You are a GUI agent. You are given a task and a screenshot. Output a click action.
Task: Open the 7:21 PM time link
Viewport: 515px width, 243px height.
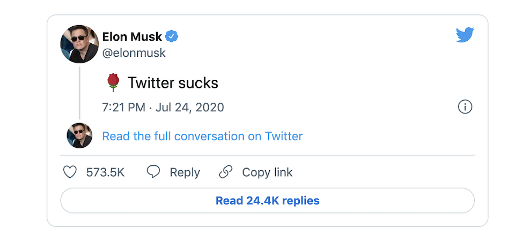coord(123,107)
